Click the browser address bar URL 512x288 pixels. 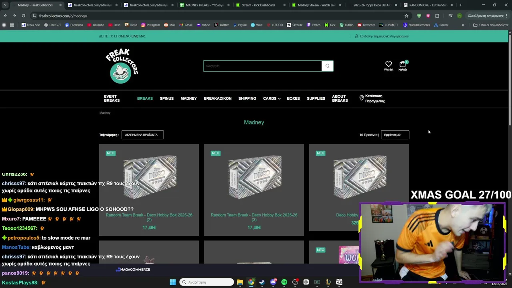pyautogui.click(x=63, y=16)
